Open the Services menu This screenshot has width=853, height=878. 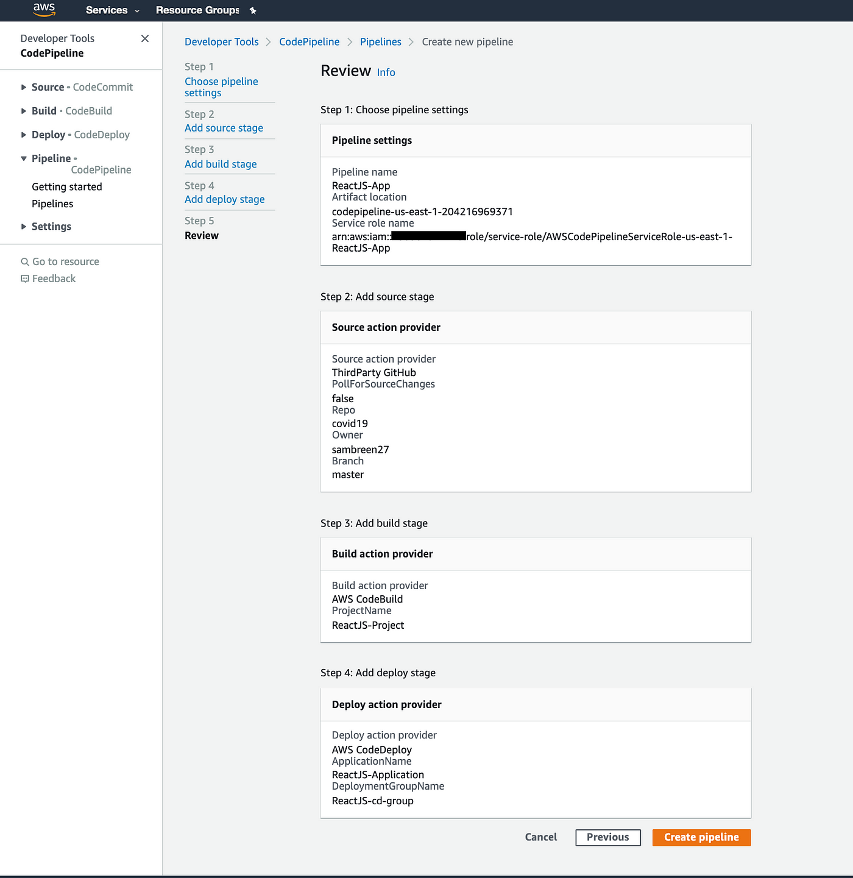(113, 10)
